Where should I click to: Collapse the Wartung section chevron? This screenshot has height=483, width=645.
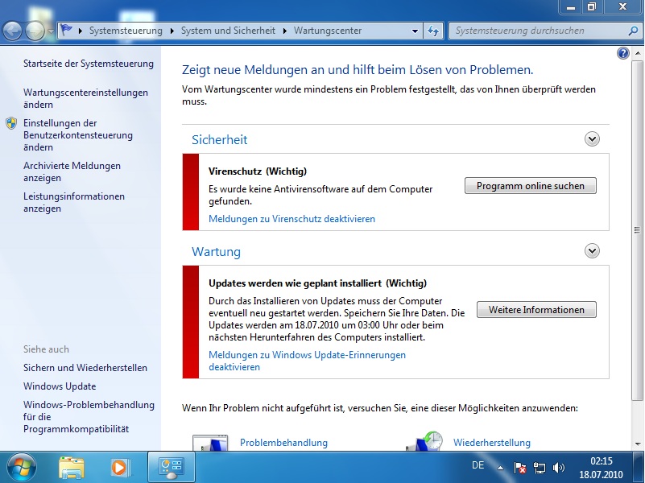click(593, 251)
